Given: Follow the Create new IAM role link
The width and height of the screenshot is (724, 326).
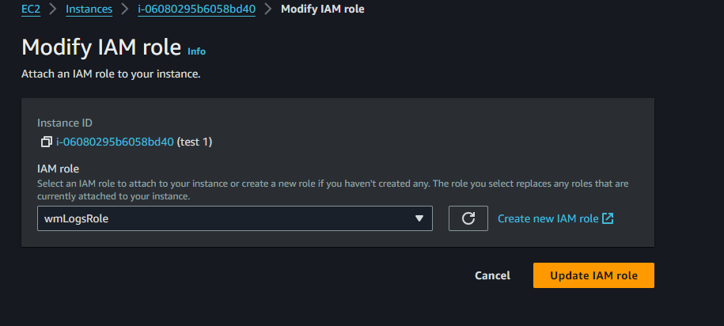Looking at the screenshot, I should (548, 218).
